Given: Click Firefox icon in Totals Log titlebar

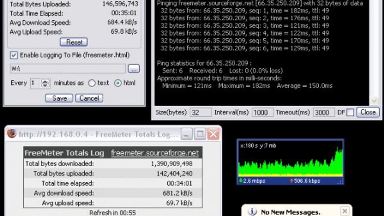Looking at the screenshot, I should click(12, 134).
